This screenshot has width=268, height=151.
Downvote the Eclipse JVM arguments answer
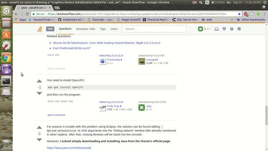[39, 140]
